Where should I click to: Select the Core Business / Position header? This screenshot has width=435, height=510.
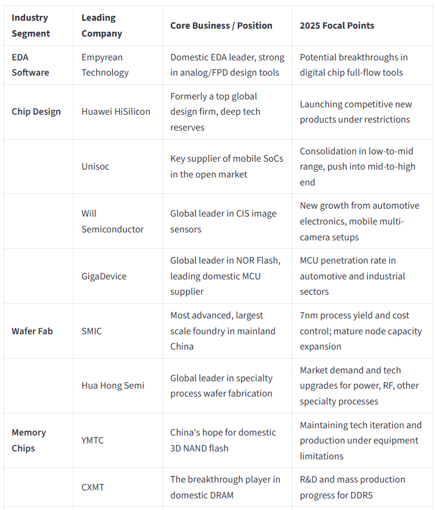click(x=221, y=26)
